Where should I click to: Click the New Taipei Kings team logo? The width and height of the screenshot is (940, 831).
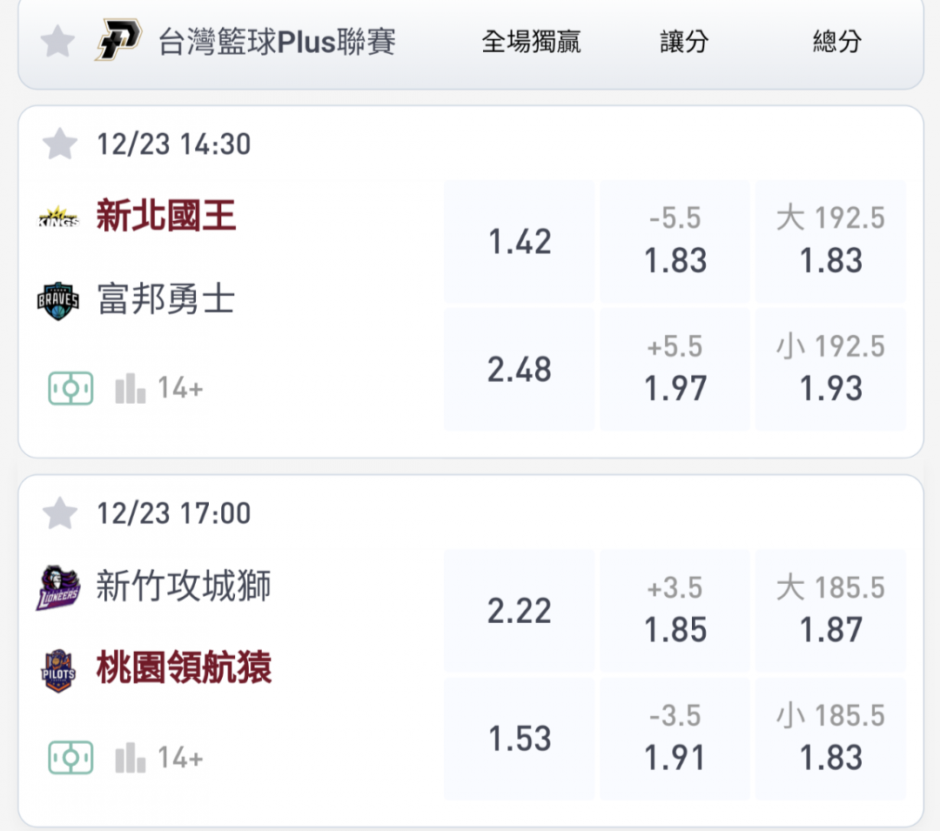(x=58, y=217)
